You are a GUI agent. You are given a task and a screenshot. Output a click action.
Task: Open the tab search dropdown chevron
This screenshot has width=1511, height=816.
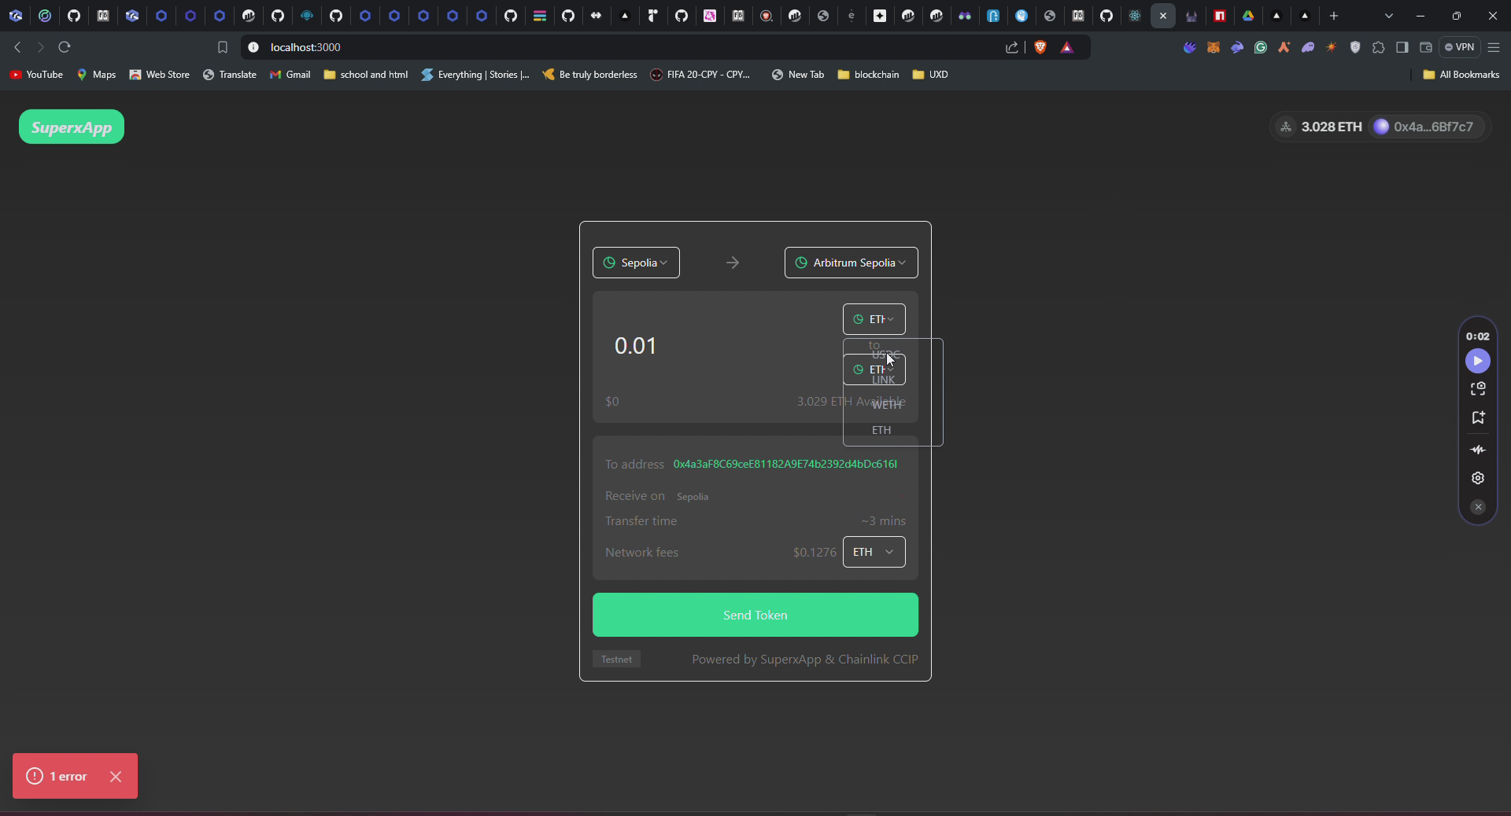point(1389,16)
